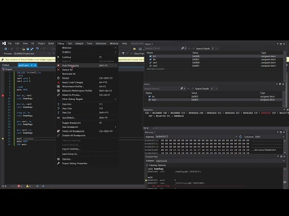Choose Attach to Process entry
Image resolution: width=289 pixels, height=216 pixels.
87,95
